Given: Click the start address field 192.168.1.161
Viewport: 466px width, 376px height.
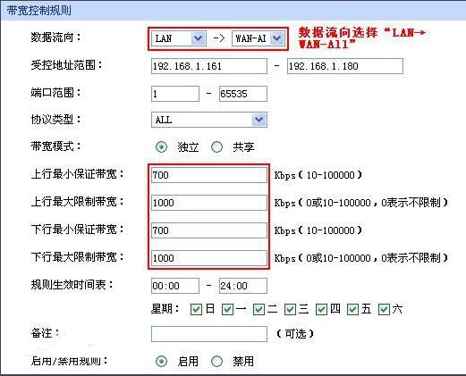Looking at the screenshot, I should [x=209, y=66].
